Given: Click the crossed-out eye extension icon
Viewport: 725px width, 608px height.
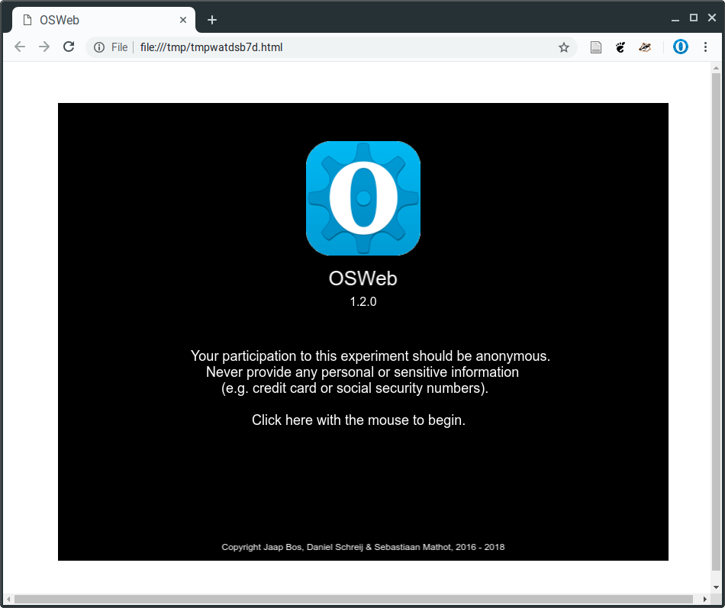Looking at the screenshot, I should click(645, 47).
